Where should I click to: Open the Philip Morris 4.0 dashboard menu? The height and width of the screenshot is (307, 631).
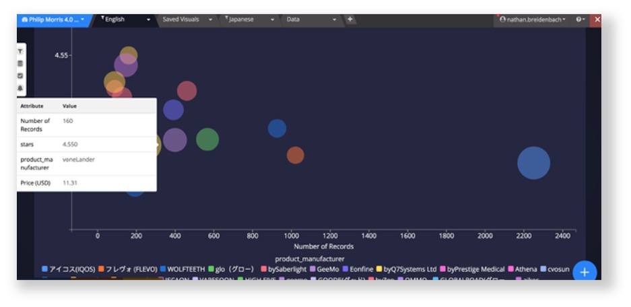(53, 20)
